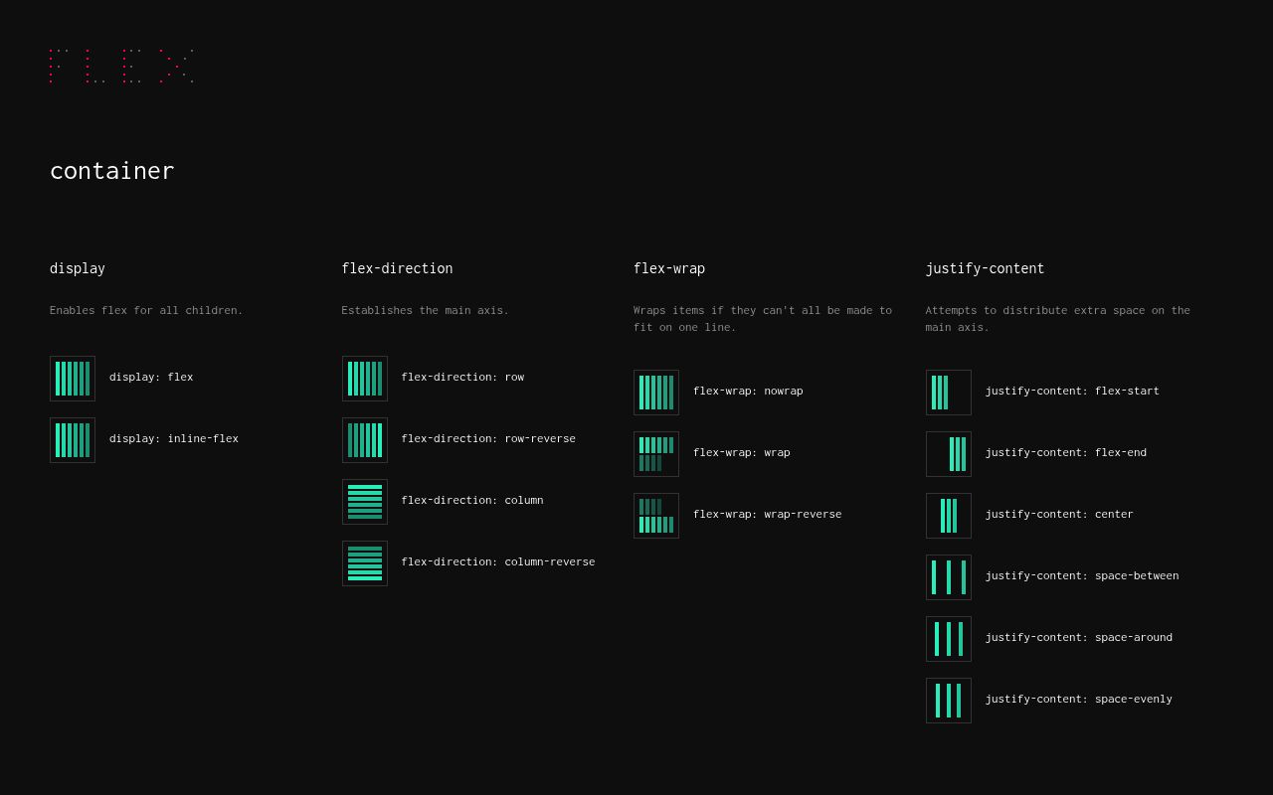Viewport: 1273px width, 795px height.
Task: Click the flex-direction section heading
Action: tap(397, 268)
